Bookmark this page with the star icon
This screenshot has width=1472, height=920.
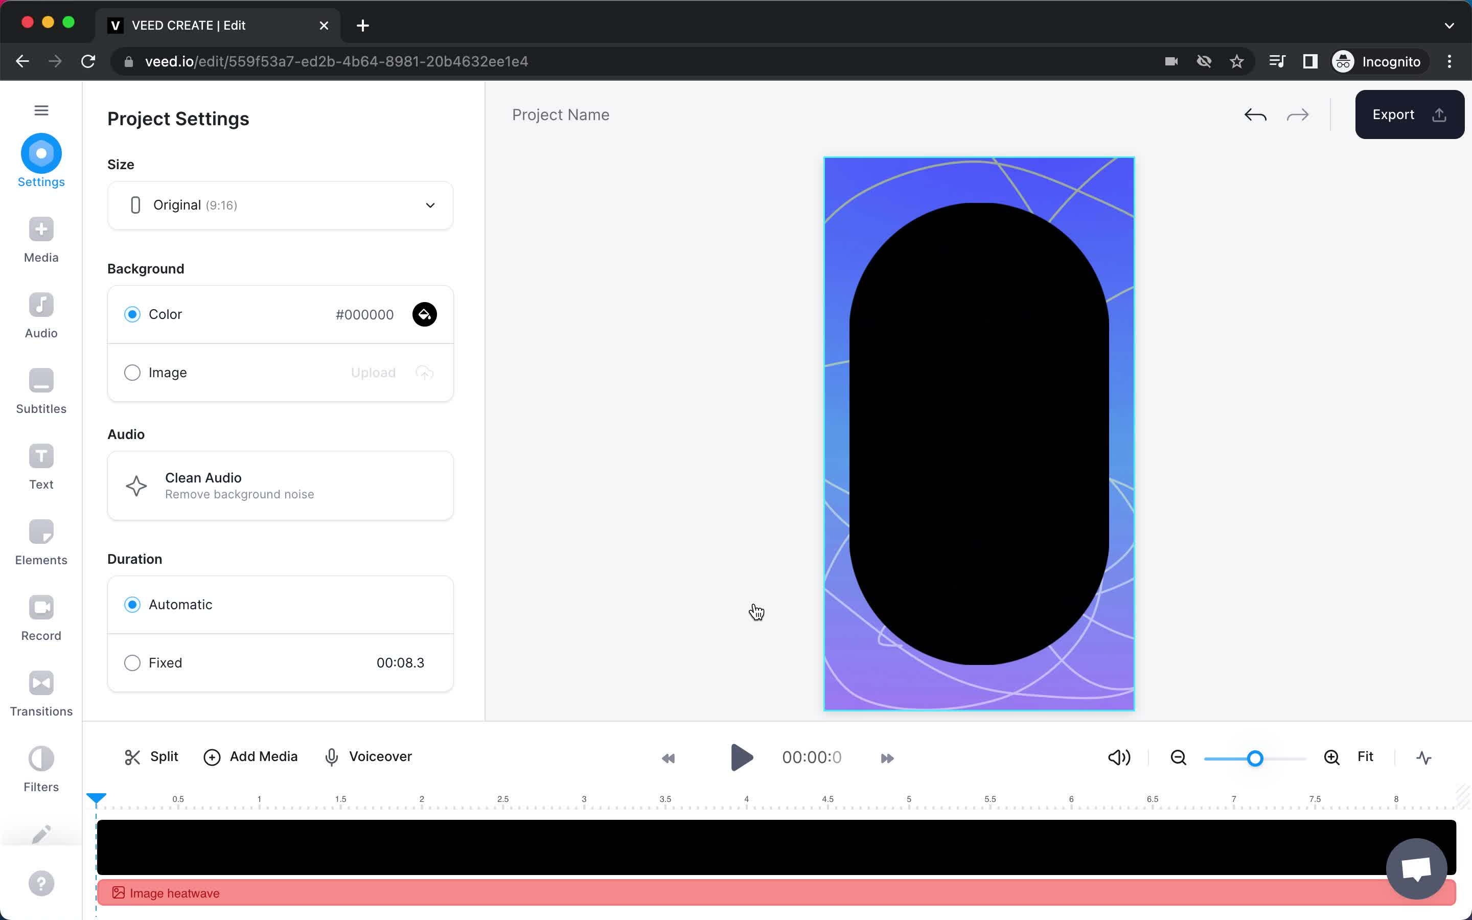click(x=1236, y=61)
